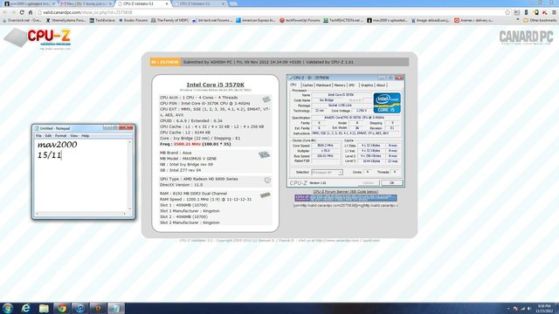Screen dimensions: 559x314
Task: Open the Format menu in Notepad
Action: tap(60, 136)
